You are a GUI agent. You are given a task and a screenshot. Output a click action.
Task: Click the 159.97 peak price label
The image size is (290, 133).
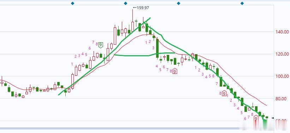143,8
